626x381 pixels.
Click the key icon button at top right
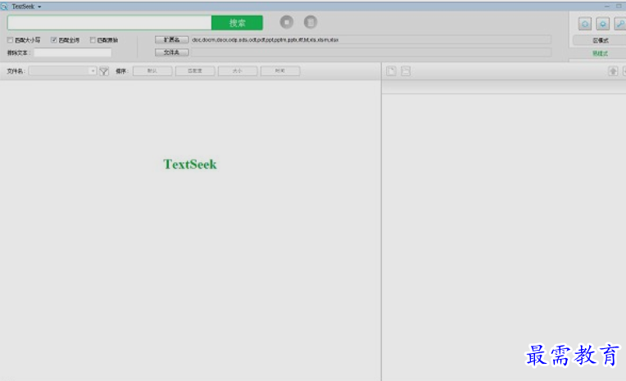620,24
